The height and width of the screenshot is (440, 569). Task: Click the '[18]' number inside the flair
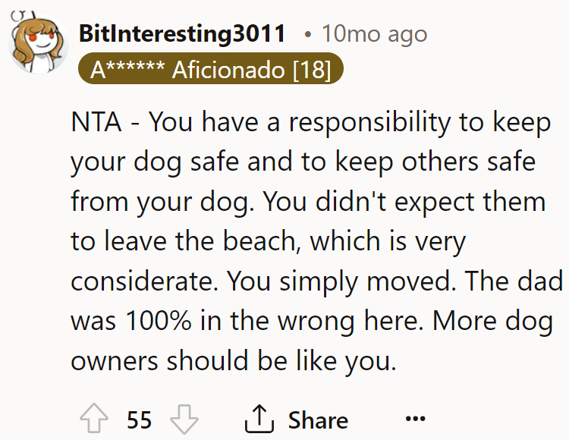pos(312,70)
